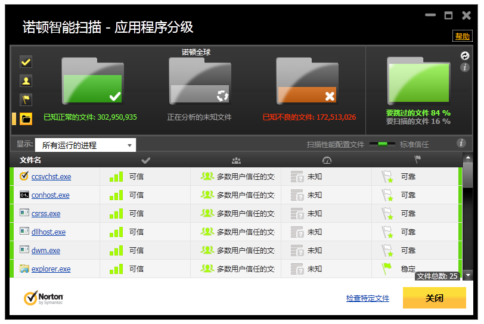Click the star flag icon in csrss.exe row

(387, 214)
